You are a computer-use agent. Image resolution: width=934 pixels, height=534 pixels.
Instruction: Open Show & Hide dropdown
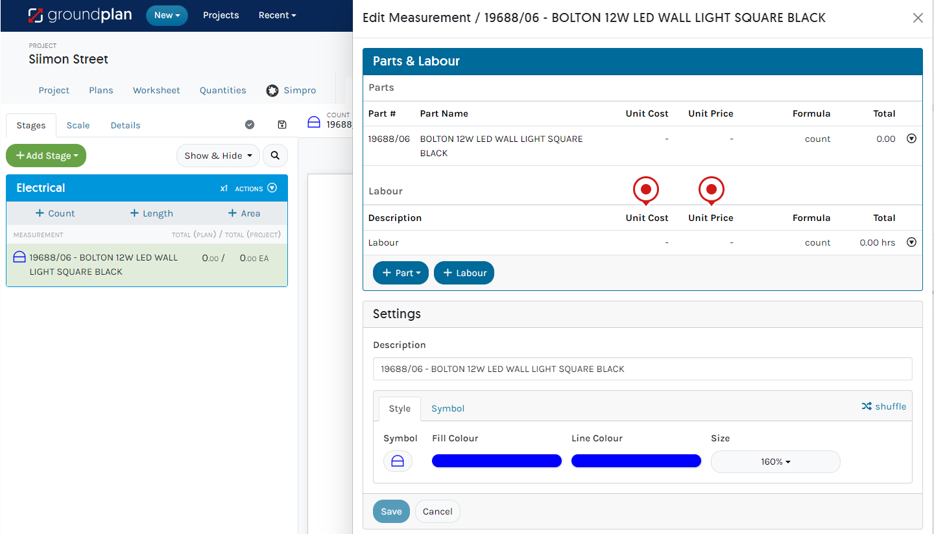tap(218, 156)
